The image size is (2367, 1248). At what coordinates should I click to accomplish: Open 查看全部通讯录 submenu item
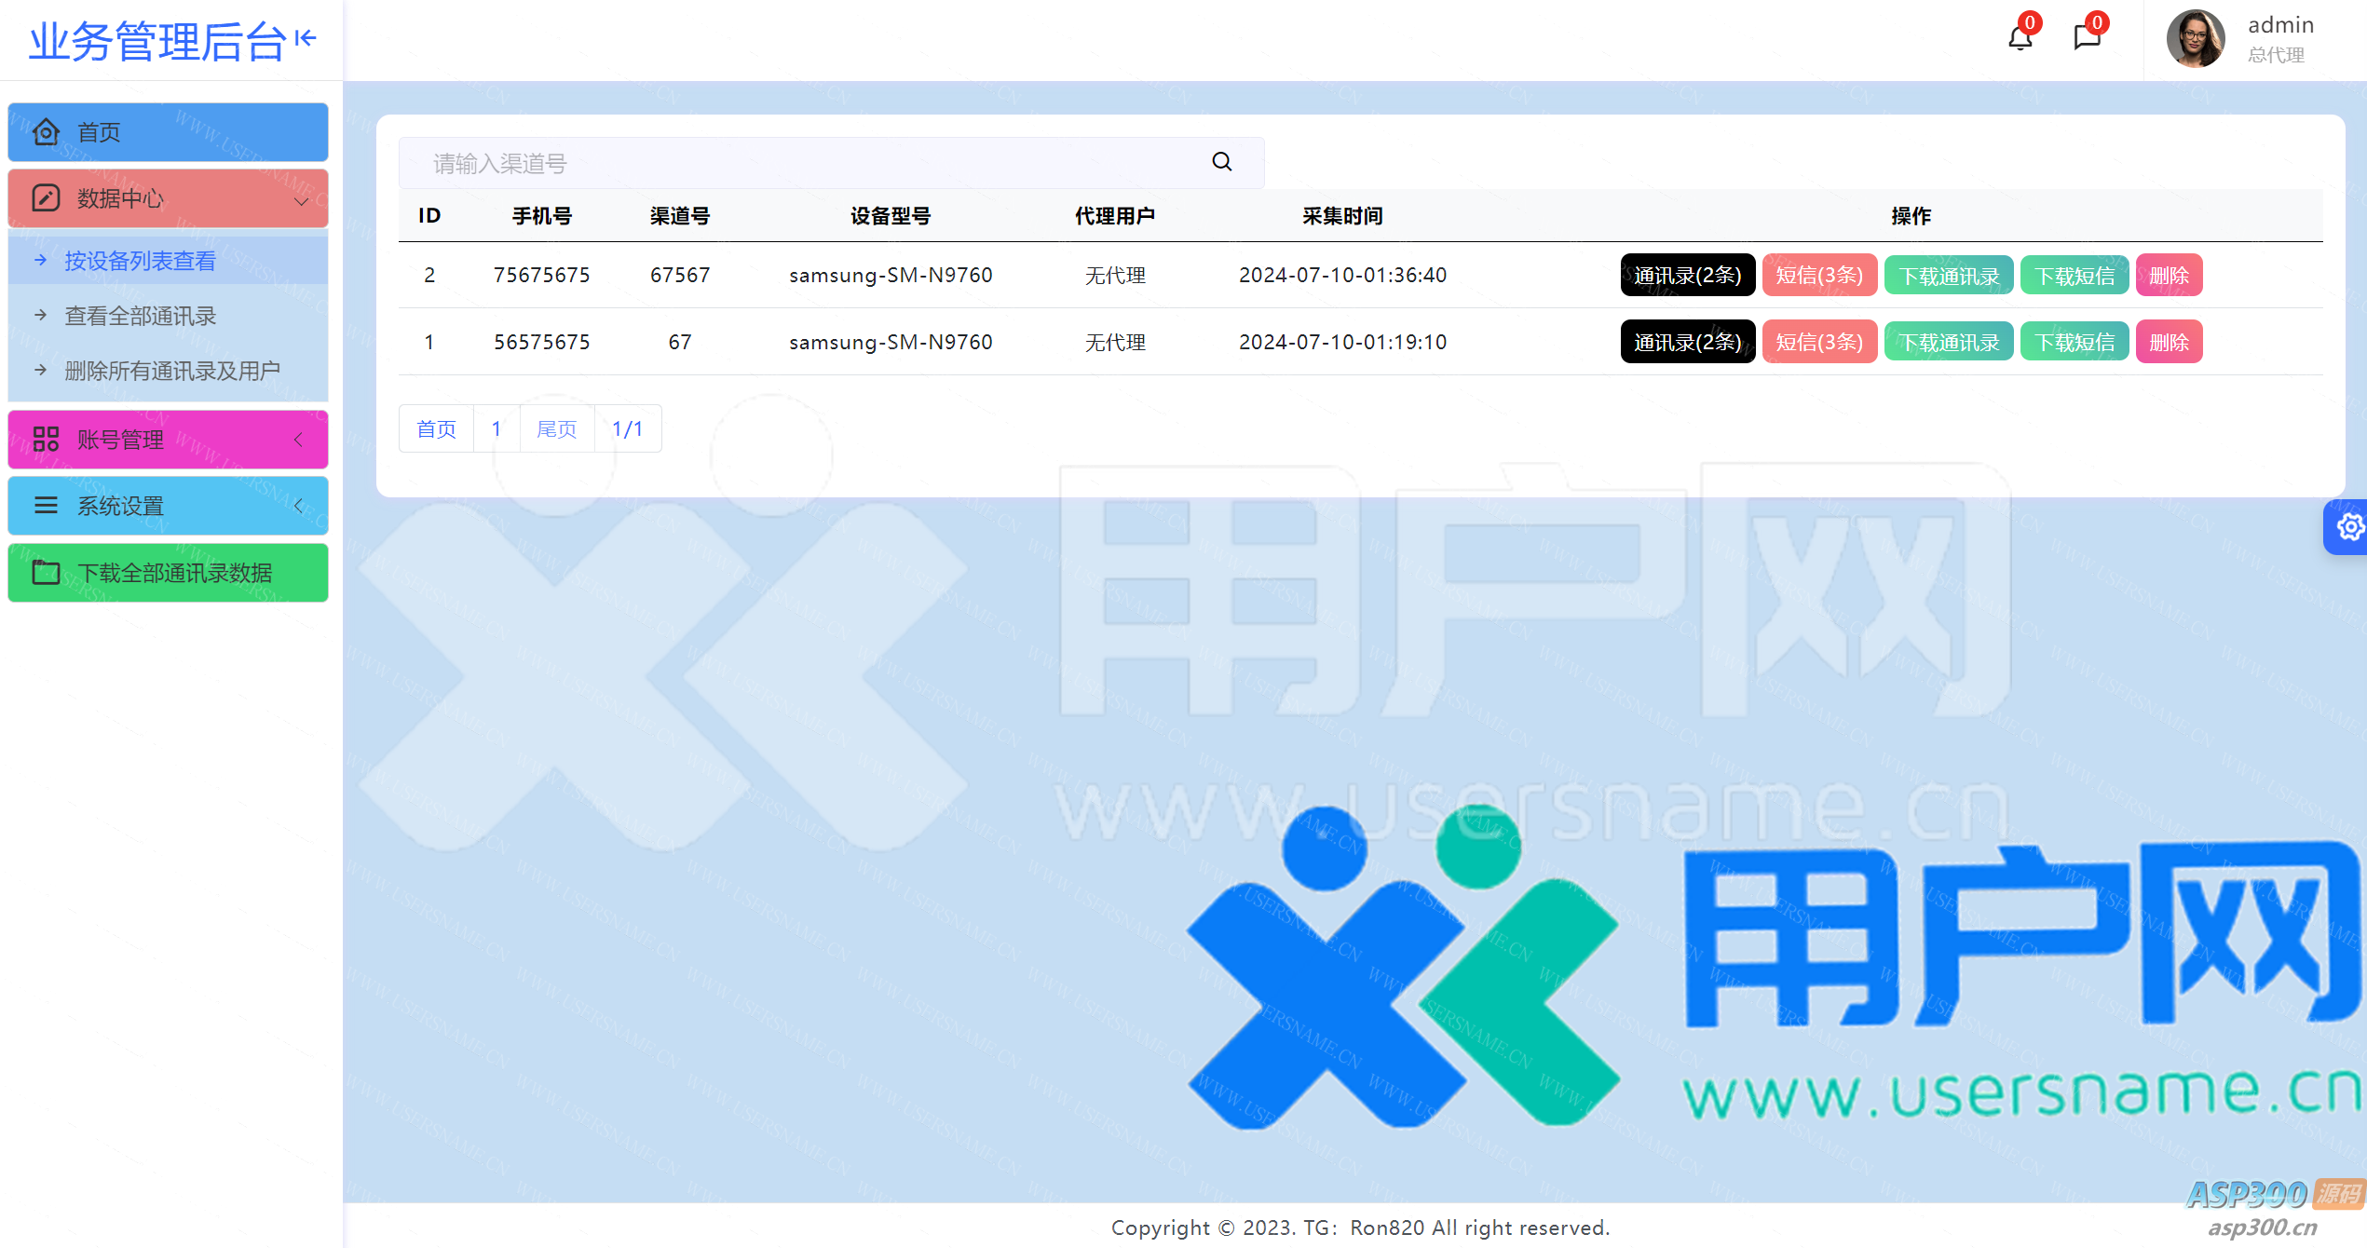140,316
